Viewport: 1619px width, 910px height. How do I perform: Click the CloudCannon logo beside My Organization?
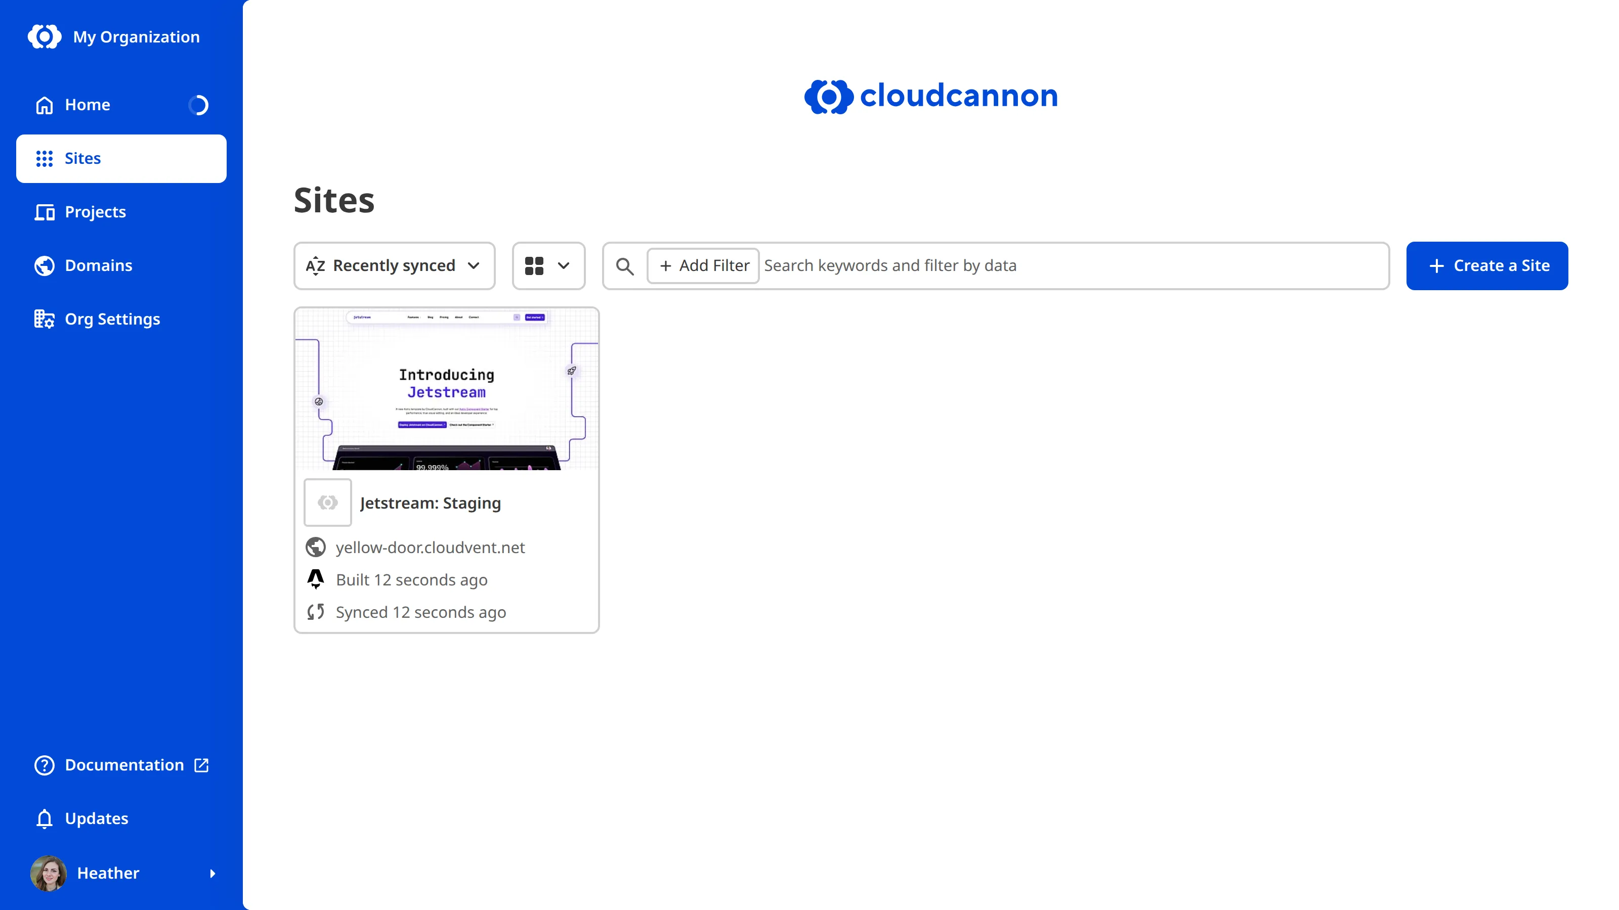point(45,37)
